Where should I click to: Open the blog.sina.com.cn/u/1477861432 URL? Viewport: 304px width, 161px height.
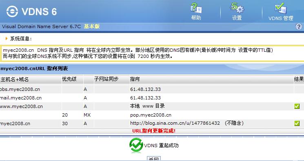pos(175,123)
